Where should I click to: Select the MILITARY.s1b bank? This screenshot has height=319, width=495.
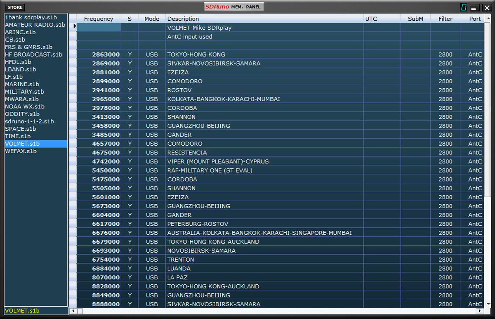click(x=24, y=92)
